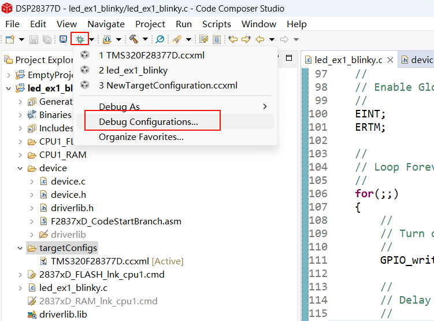Select Debug Configurations... menu entry
The width and height of the screenshot is (434, 321).
point(149,122)
